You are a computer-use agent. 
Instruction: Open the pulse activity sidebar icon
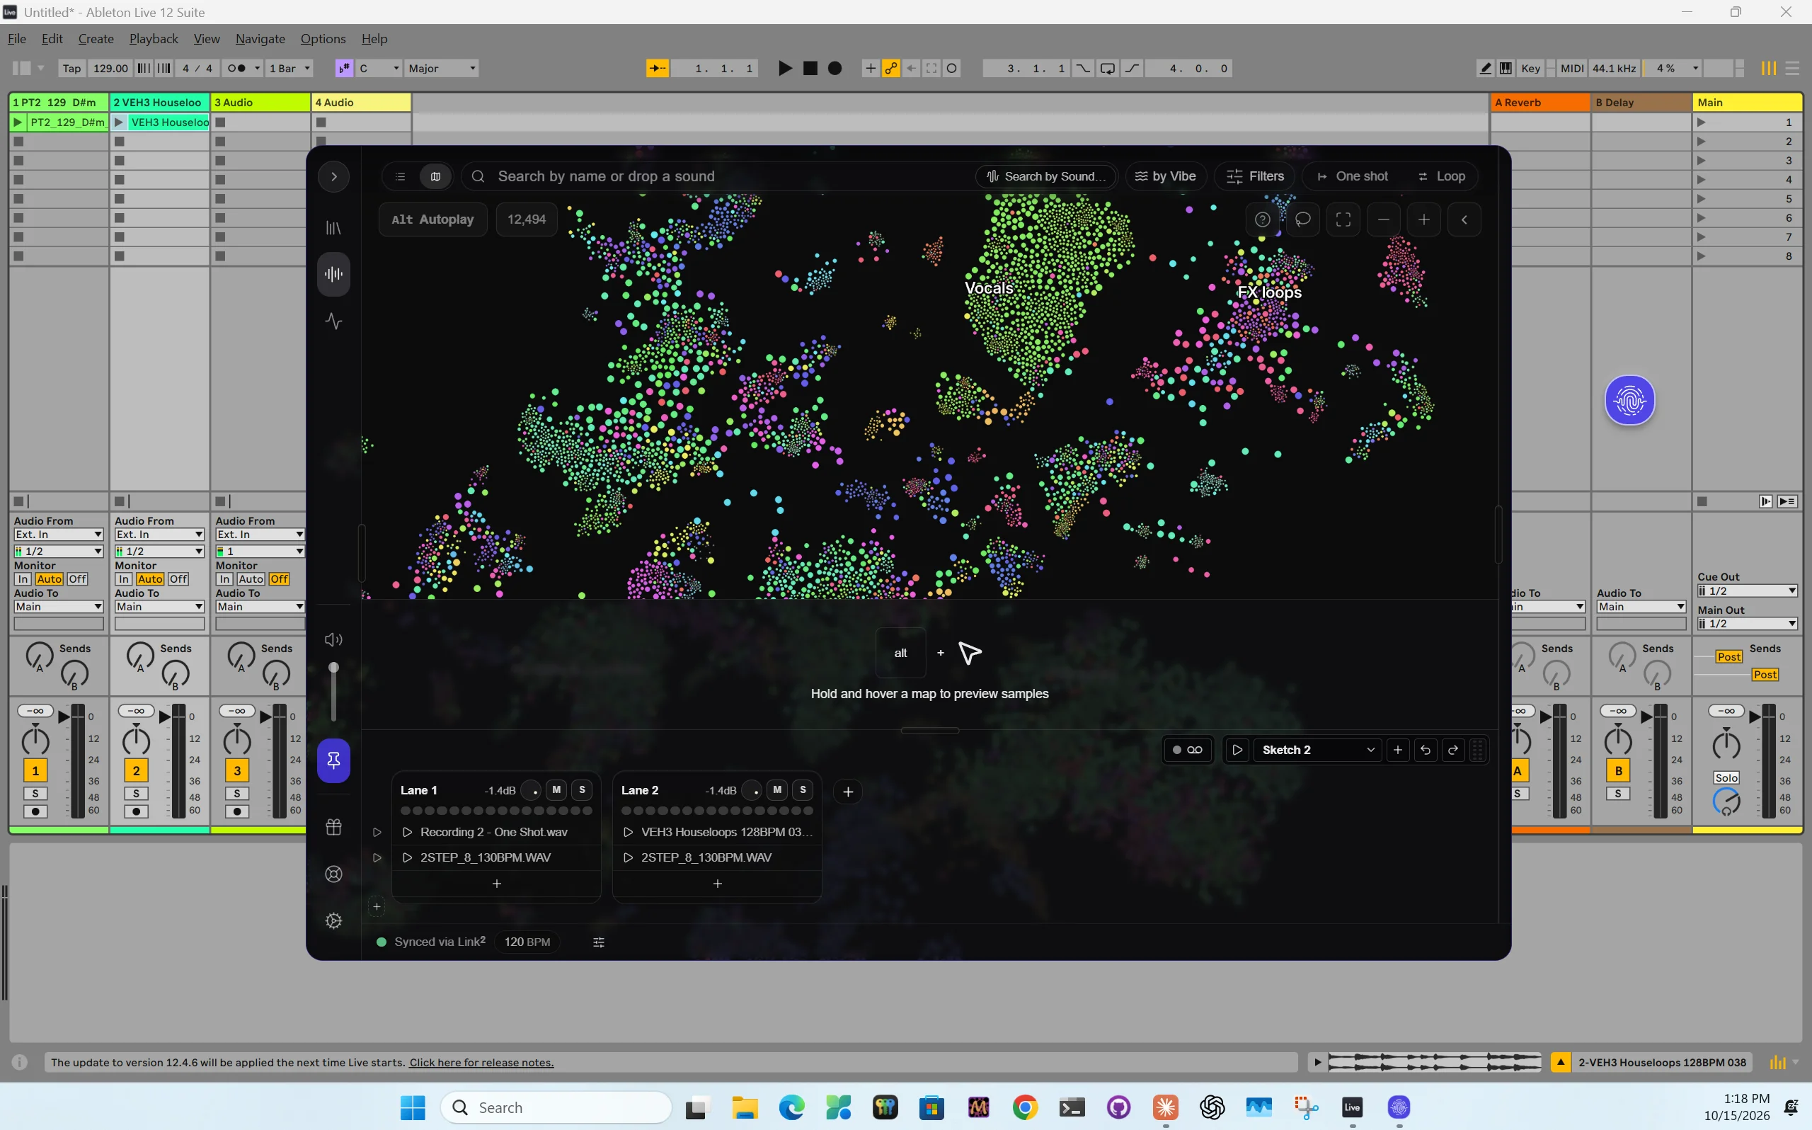point(334,321)
